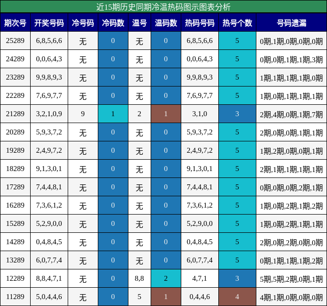Click period number 15289
Image resolution: width=327 pixels, height=306 pixels.
point(15,223)
